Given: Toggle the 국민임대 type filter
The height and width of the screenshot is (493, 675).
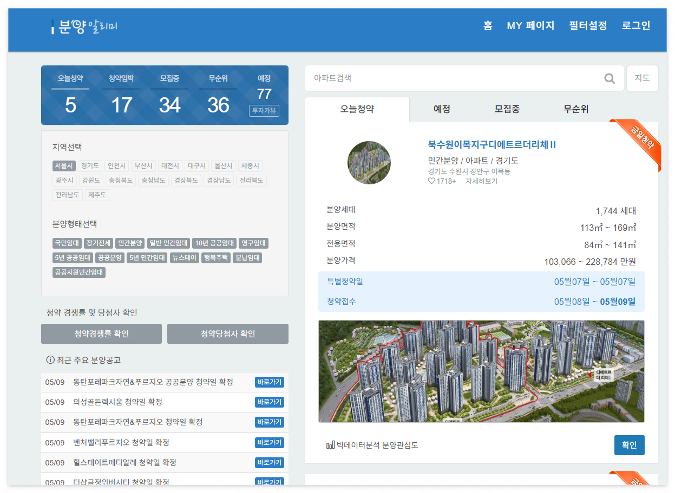Looking at the screenshot, I should click(67, 243).
